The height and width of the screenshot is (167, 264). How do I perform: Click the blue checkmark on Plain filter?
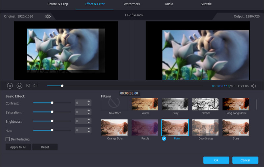click(164, 138)
